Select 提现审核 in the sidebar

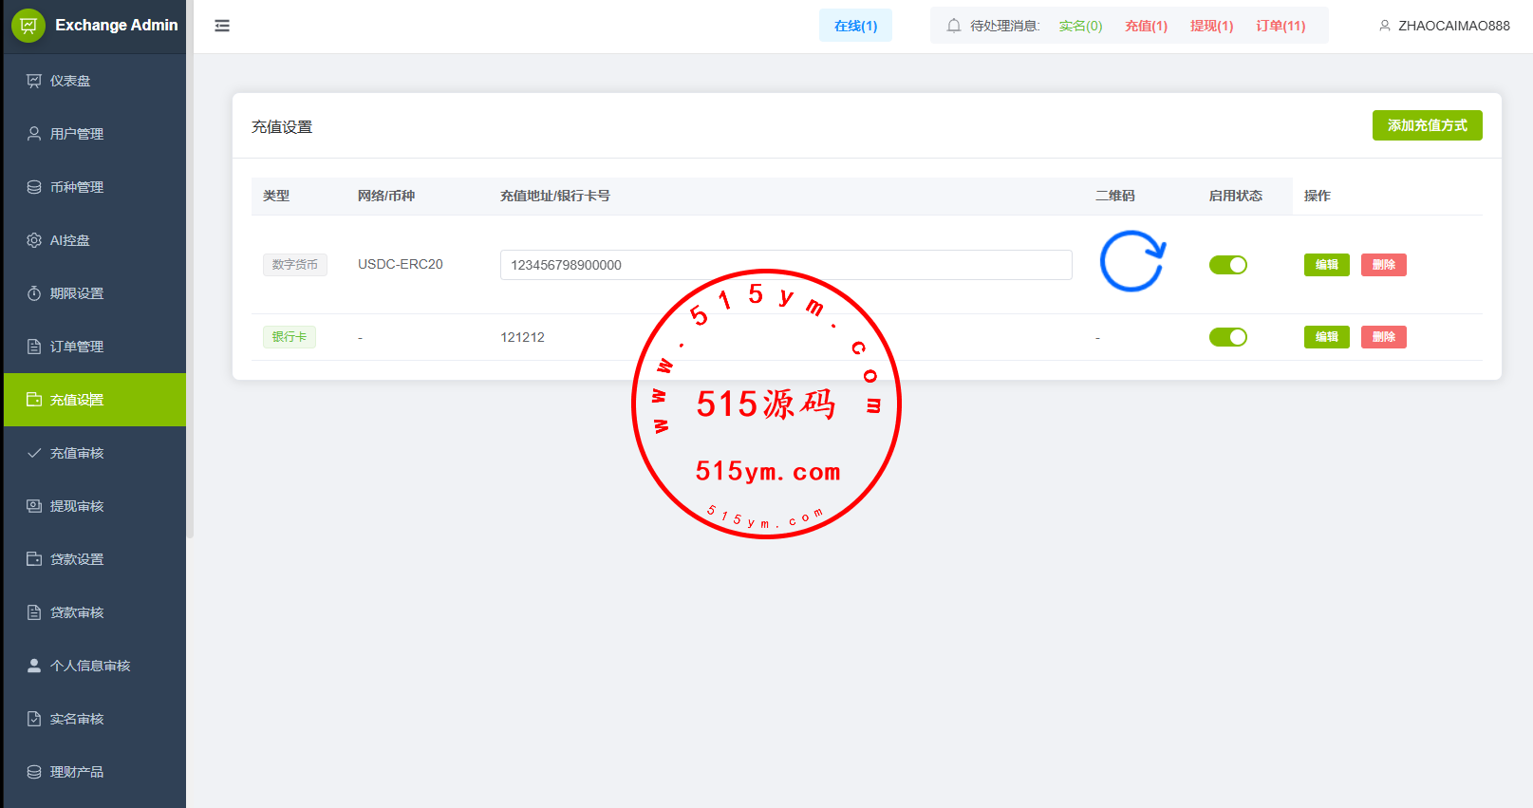(x=77, y=506)
